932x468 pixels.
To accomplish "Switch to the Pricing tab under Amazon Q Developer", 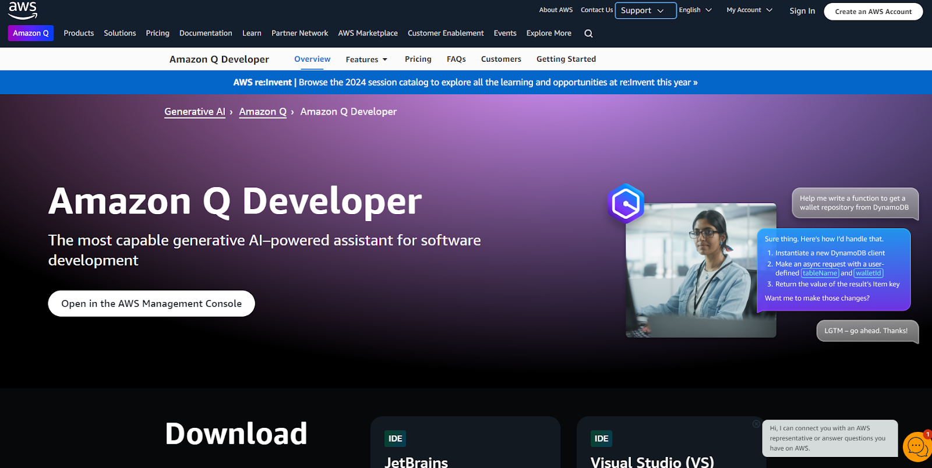I will pos(418,59).
